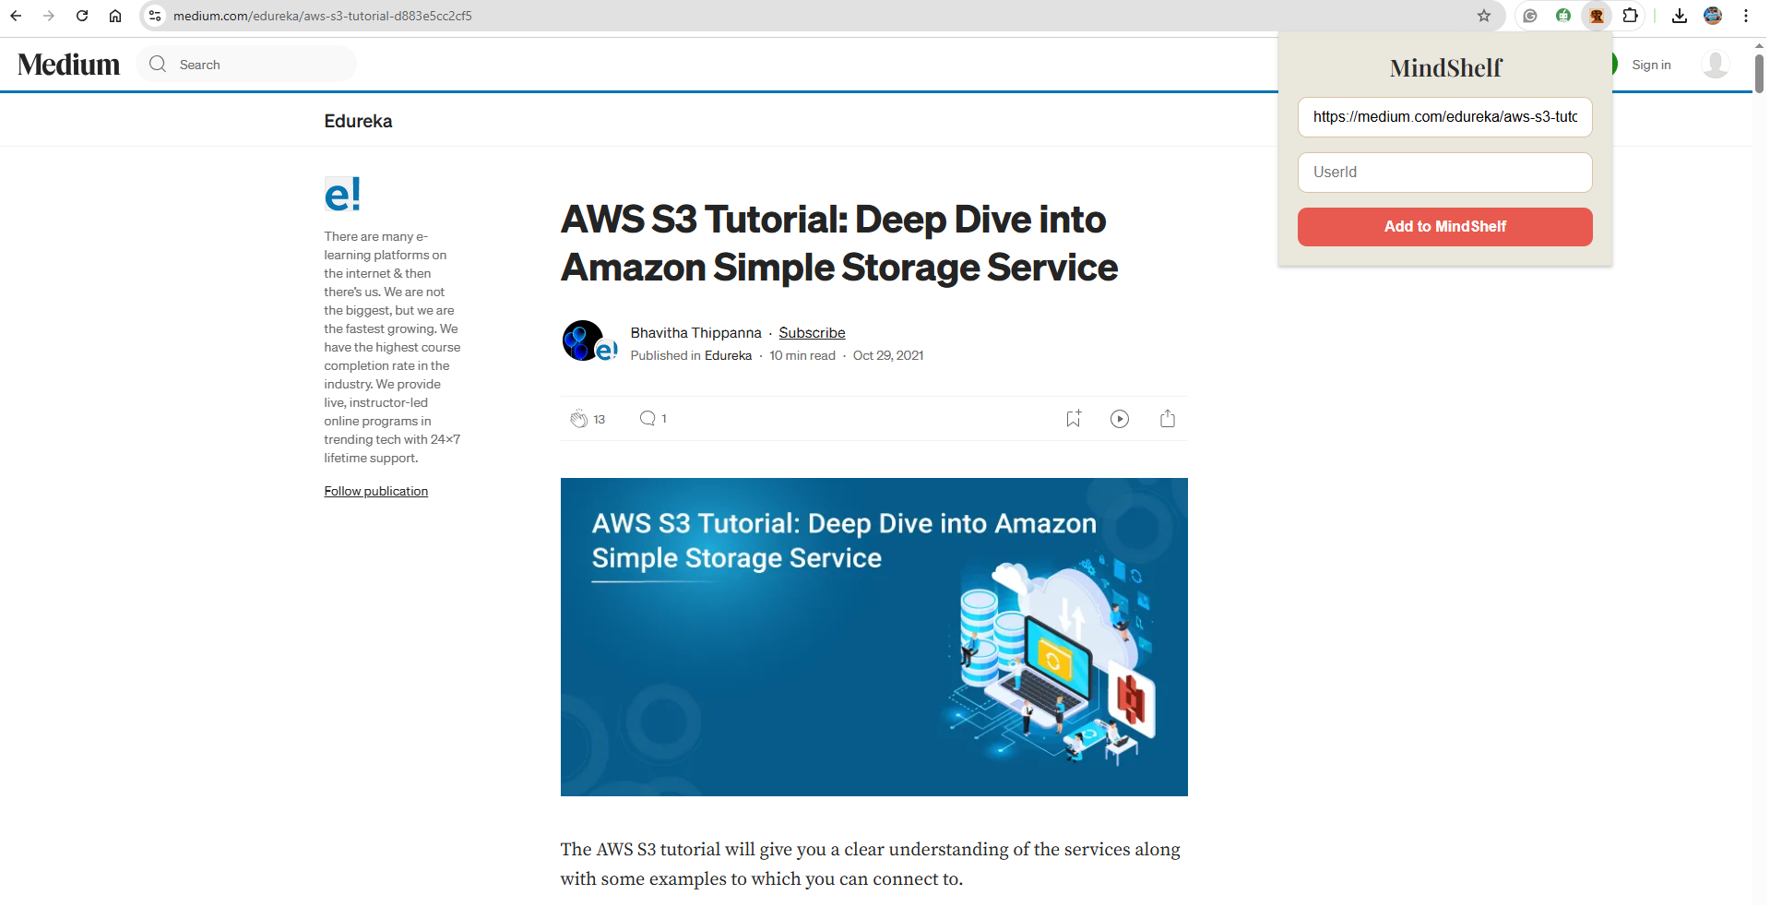
Task: Open the article responses comment icon
Action: (x=647, y=419)
